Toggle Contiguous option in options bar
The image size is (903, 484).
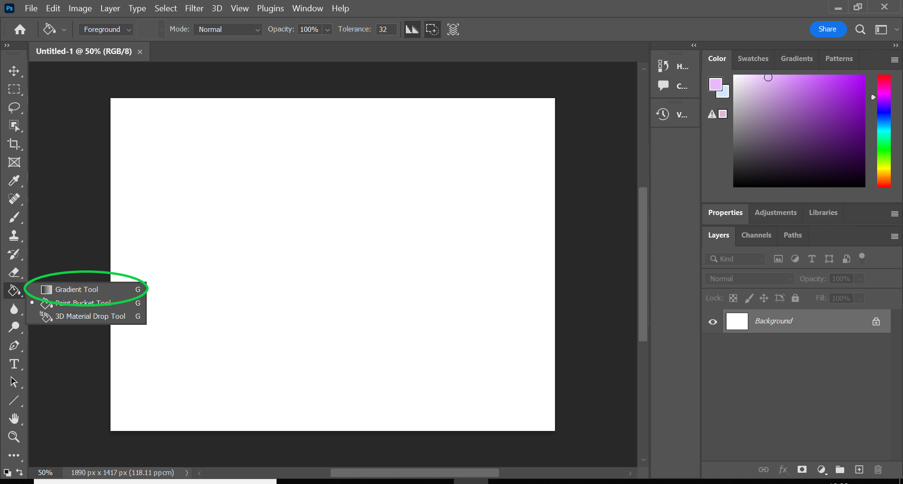432,30
